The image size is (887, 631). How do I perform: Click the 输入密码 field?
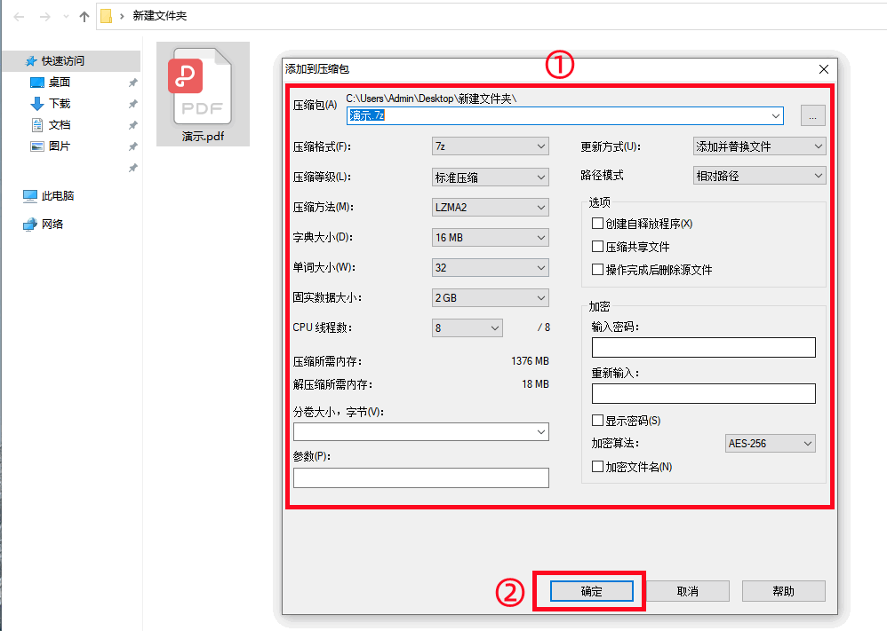click(x=703, y=347)
